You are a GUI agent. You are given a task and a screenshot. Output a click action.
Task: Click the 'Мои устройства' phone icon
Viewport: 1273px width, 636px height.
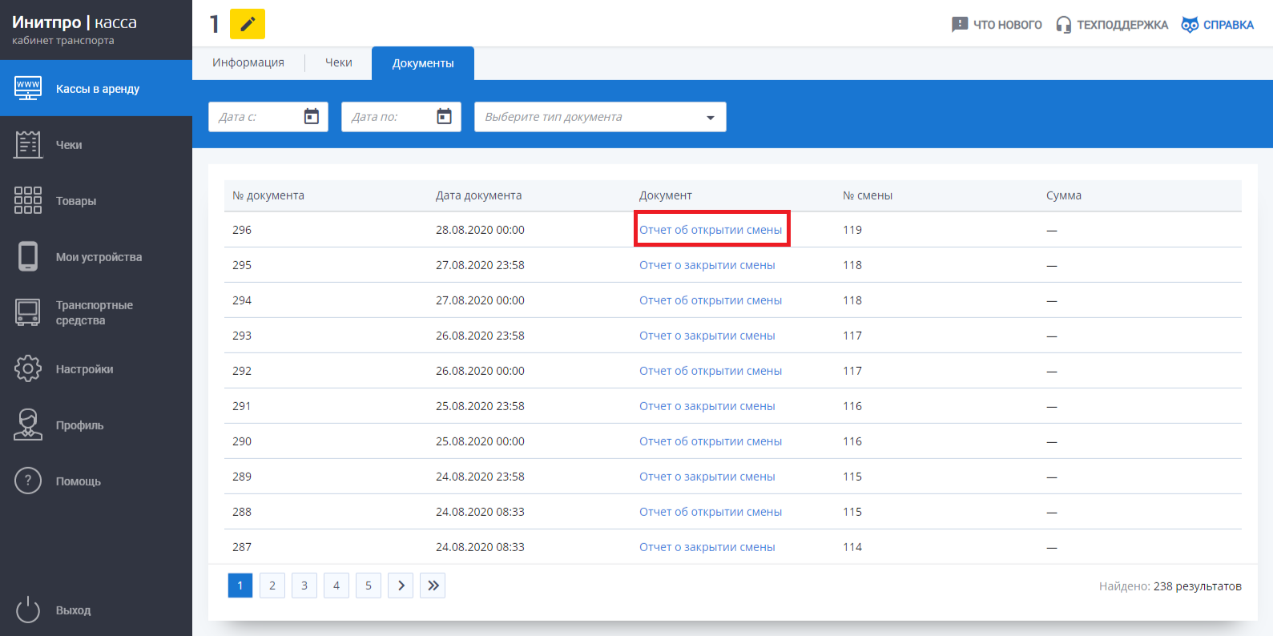[x=28, y=256]
